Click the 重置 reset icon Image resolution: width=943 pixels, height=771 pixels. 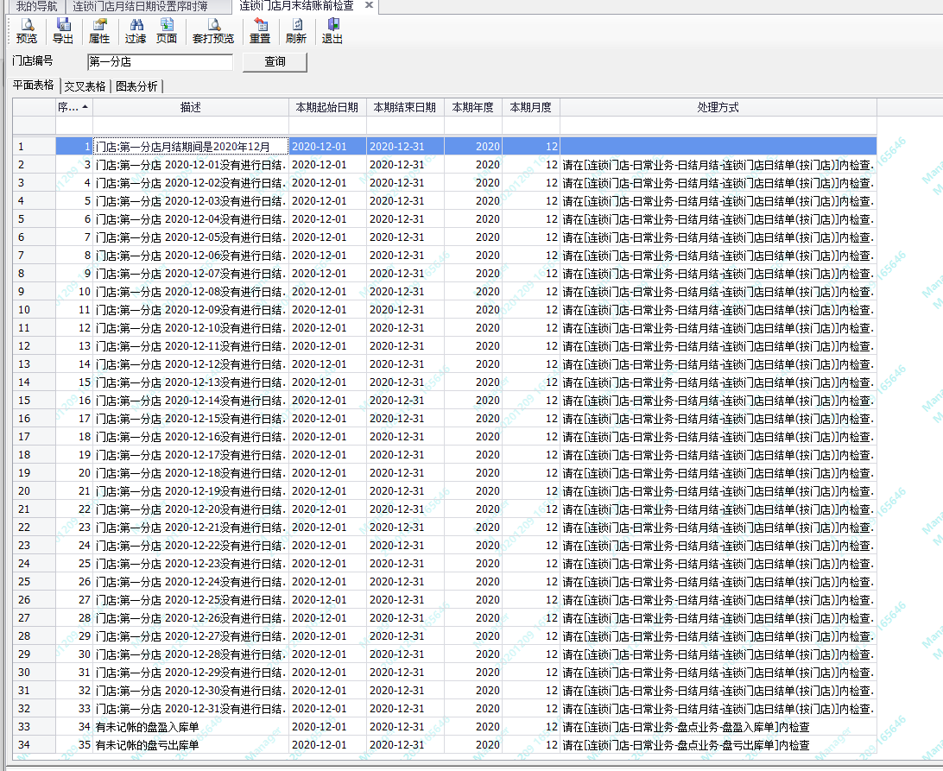pos(260,31)
